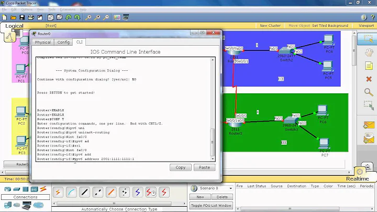Click the New file icon in toolbar

(x=4, y=17)
